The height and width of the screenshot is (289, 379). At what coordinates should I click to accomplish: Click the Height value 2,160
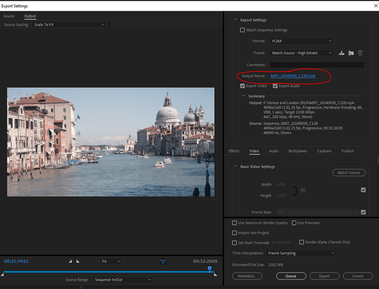[281, 195]
